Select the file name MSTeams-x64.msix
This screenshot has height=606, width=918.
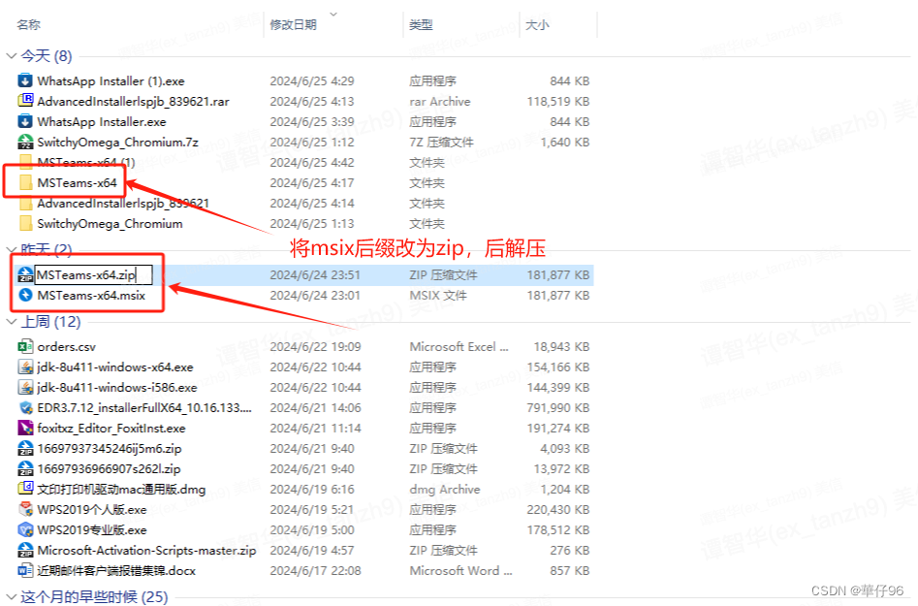(91, 295)
